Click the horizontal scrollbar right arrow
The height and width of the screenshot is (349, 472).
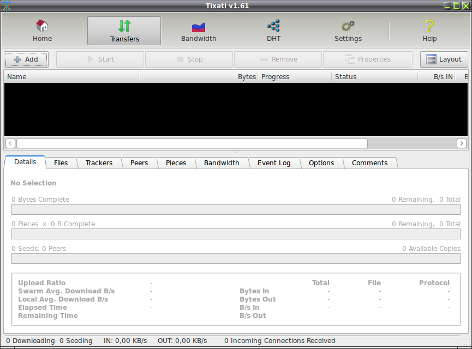462,143
